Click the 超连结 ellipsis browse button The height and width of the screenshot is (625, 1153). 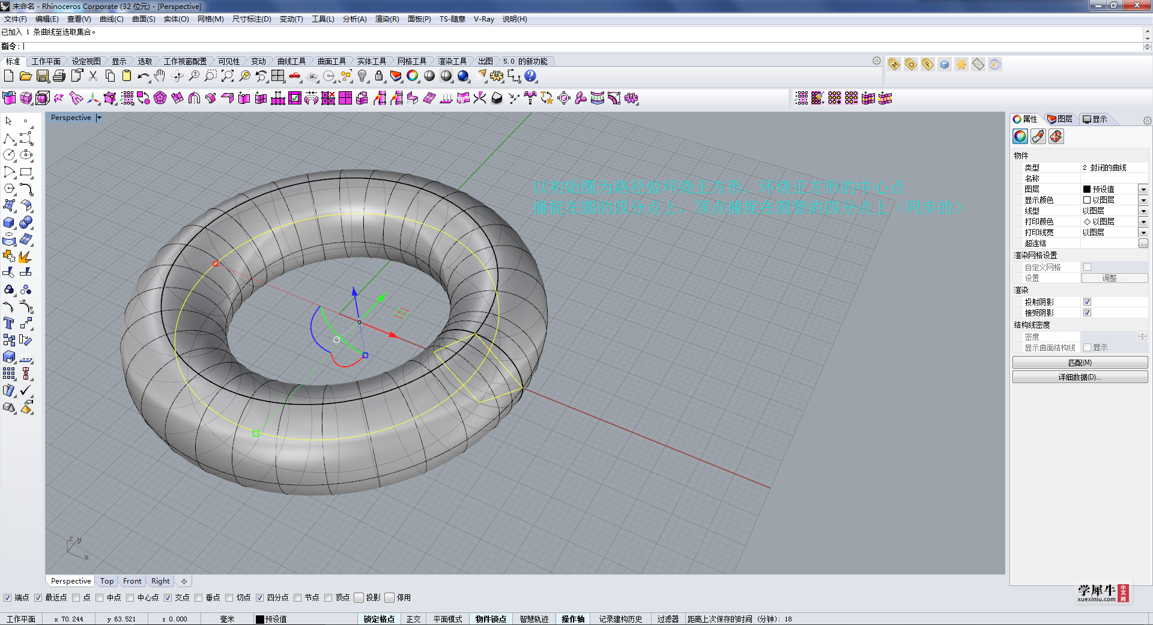1143,243
